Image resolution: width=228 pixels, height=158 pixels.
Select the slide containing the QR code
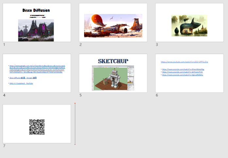(37, 124)
